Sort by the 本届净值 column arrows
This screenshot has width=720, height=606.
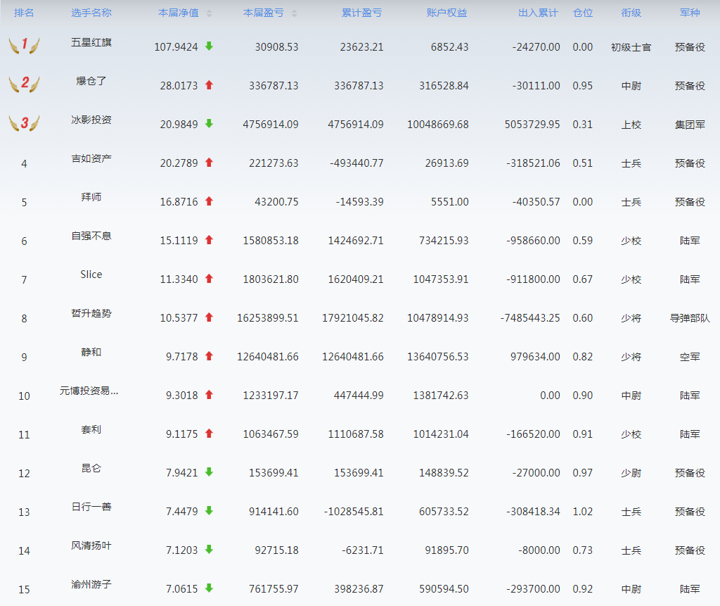(x=209, y=13)
